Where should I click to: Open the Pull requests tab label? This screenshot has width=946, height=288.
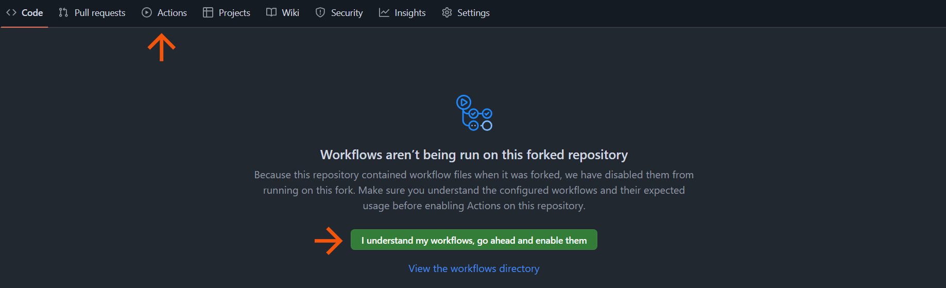100,13
